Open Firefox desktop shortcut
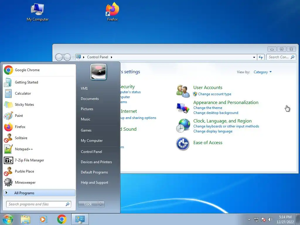This screenshot has height=225, width=300. pos(112,12)
